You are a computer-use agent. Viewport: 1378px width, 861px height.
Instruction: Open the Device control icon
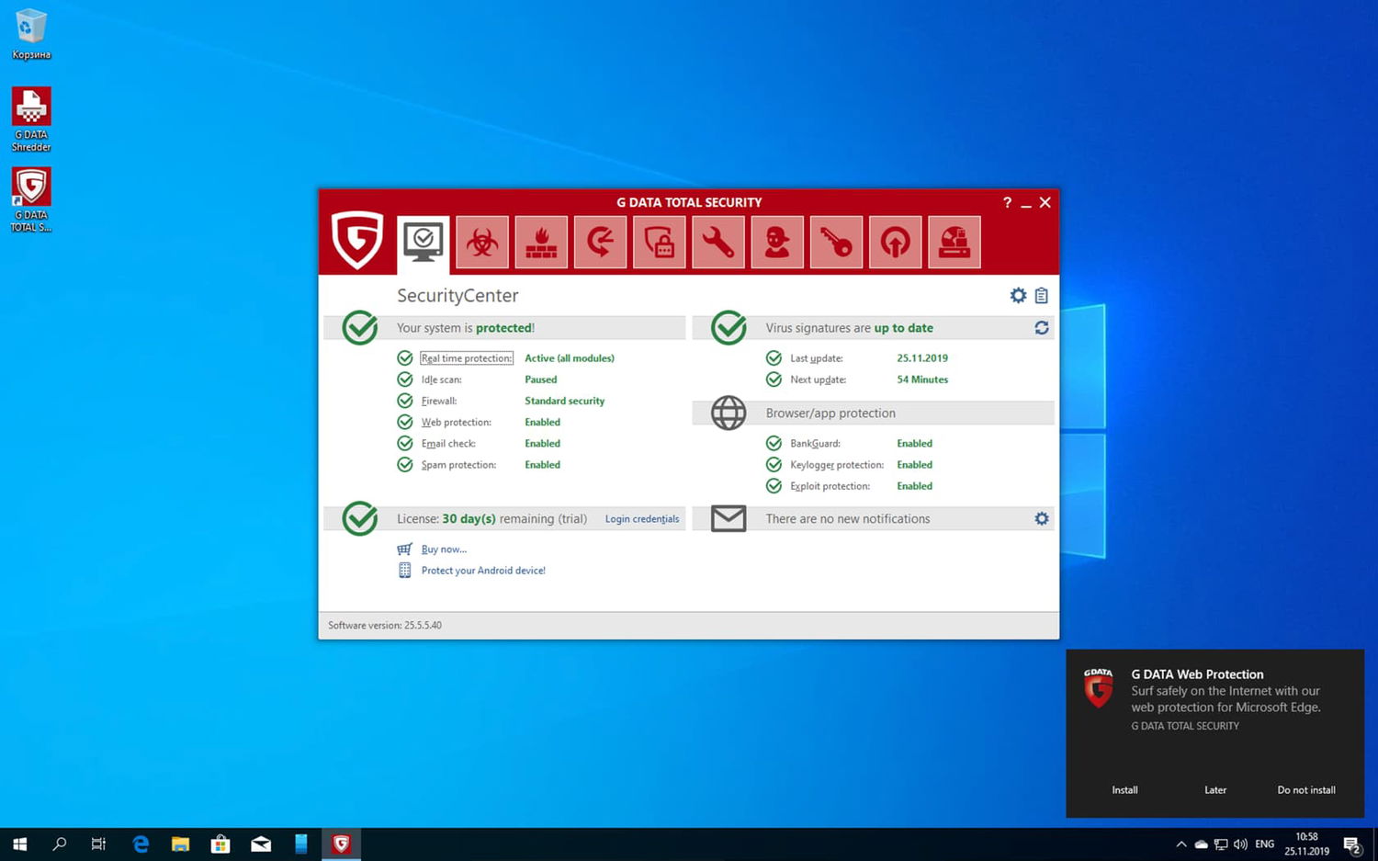point(954,243)
